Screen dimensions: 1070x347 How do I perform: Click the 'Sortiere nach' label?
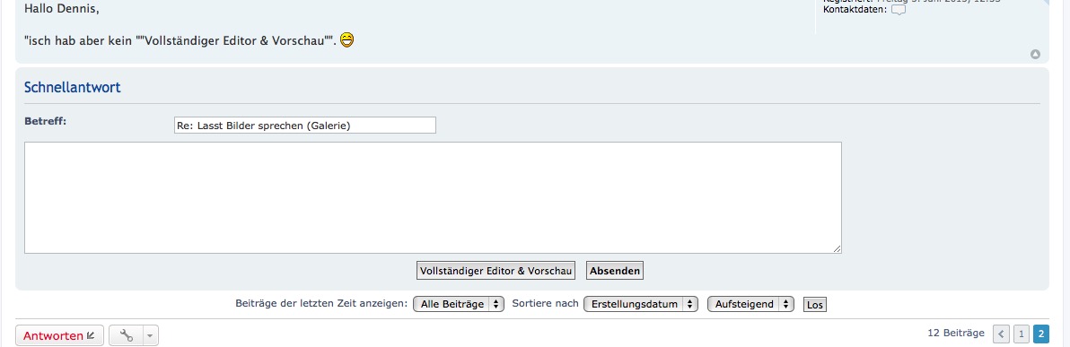[x=545, y=303]
